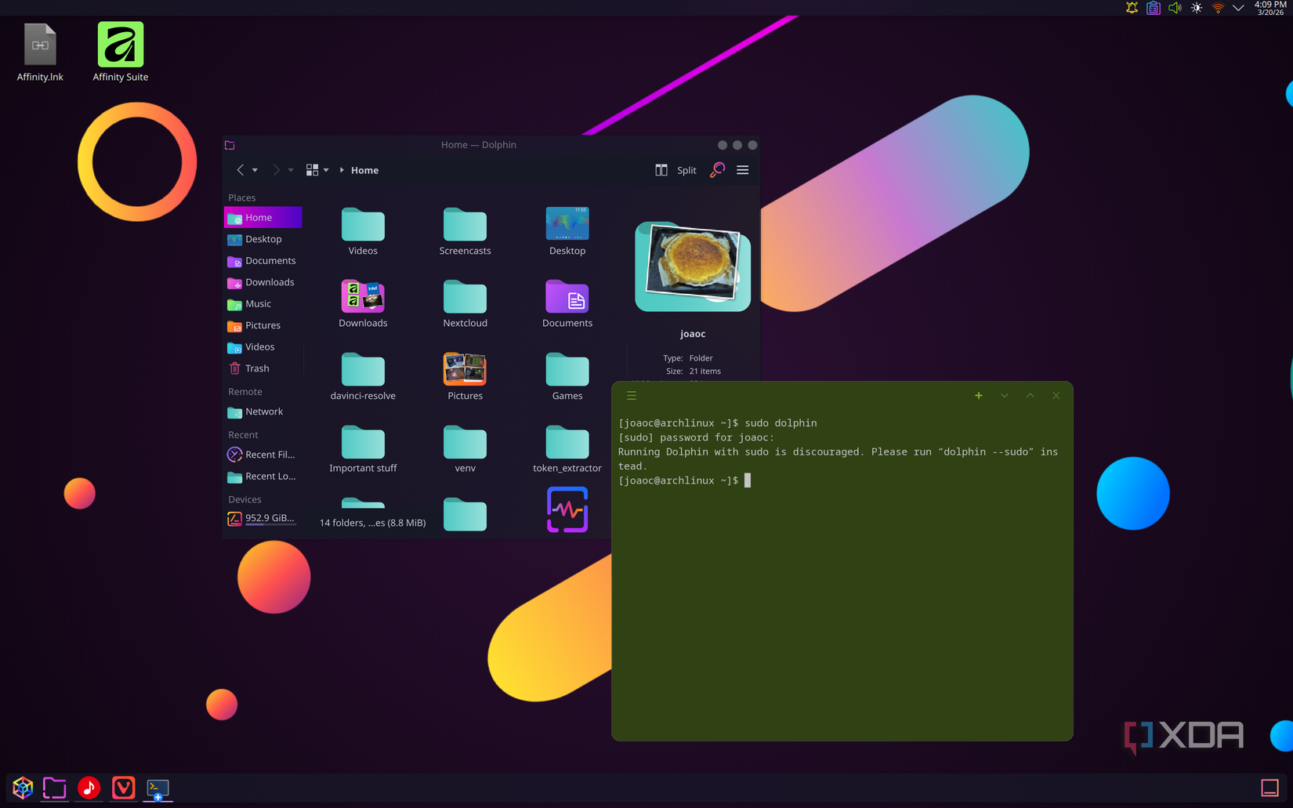
Task: Expand hidden system tray icons
Action: click(x=1238, y=8)
